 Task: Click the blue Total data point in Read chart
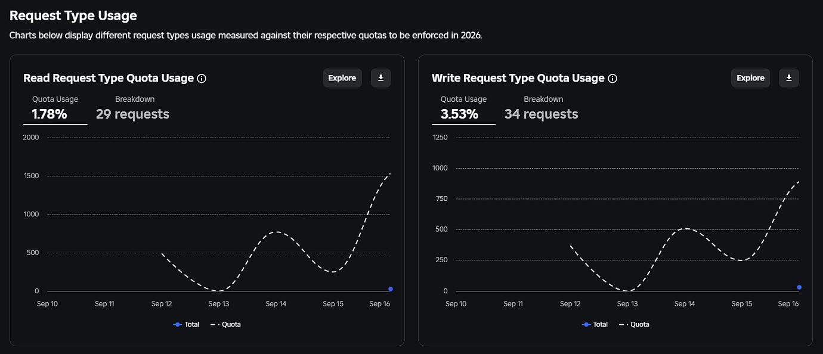[x=391, y=289]
